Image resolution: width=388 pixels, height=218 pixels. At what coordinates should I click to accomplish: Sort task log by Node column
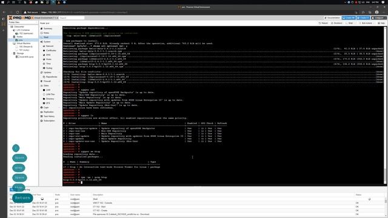tap(58, 195)
